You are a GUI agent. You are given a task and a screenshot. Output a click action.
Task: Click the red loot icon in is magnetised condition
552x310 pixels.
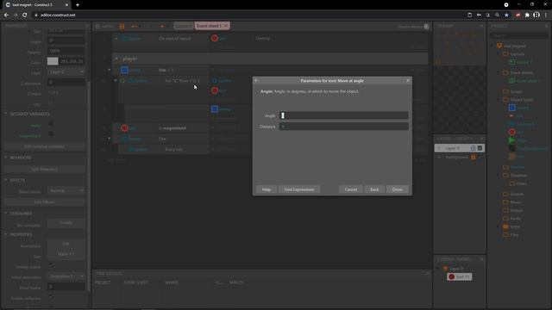pos(124,128)
